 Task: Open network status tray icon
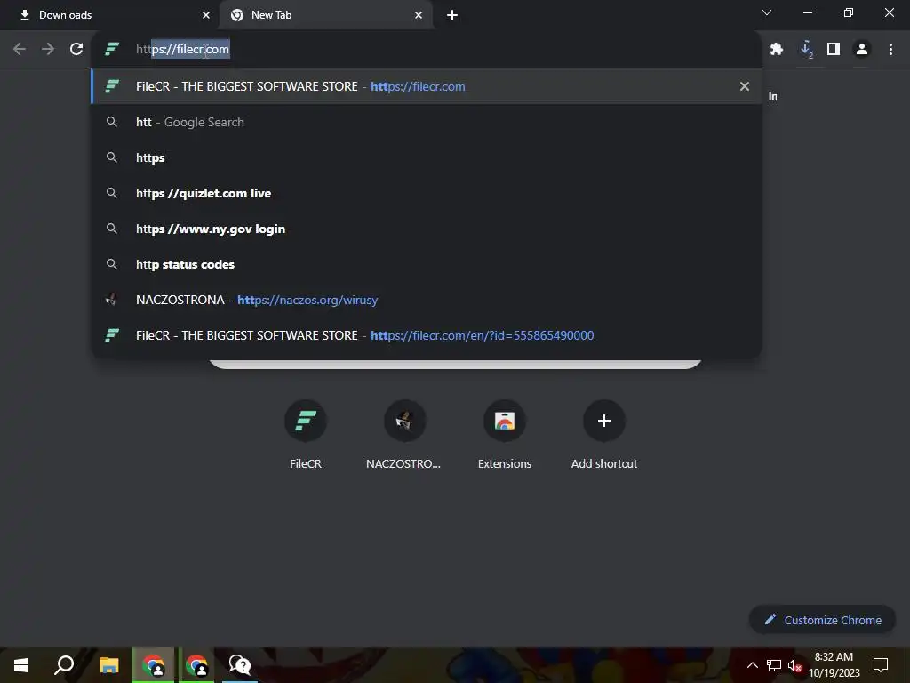(x=774, y=665)
